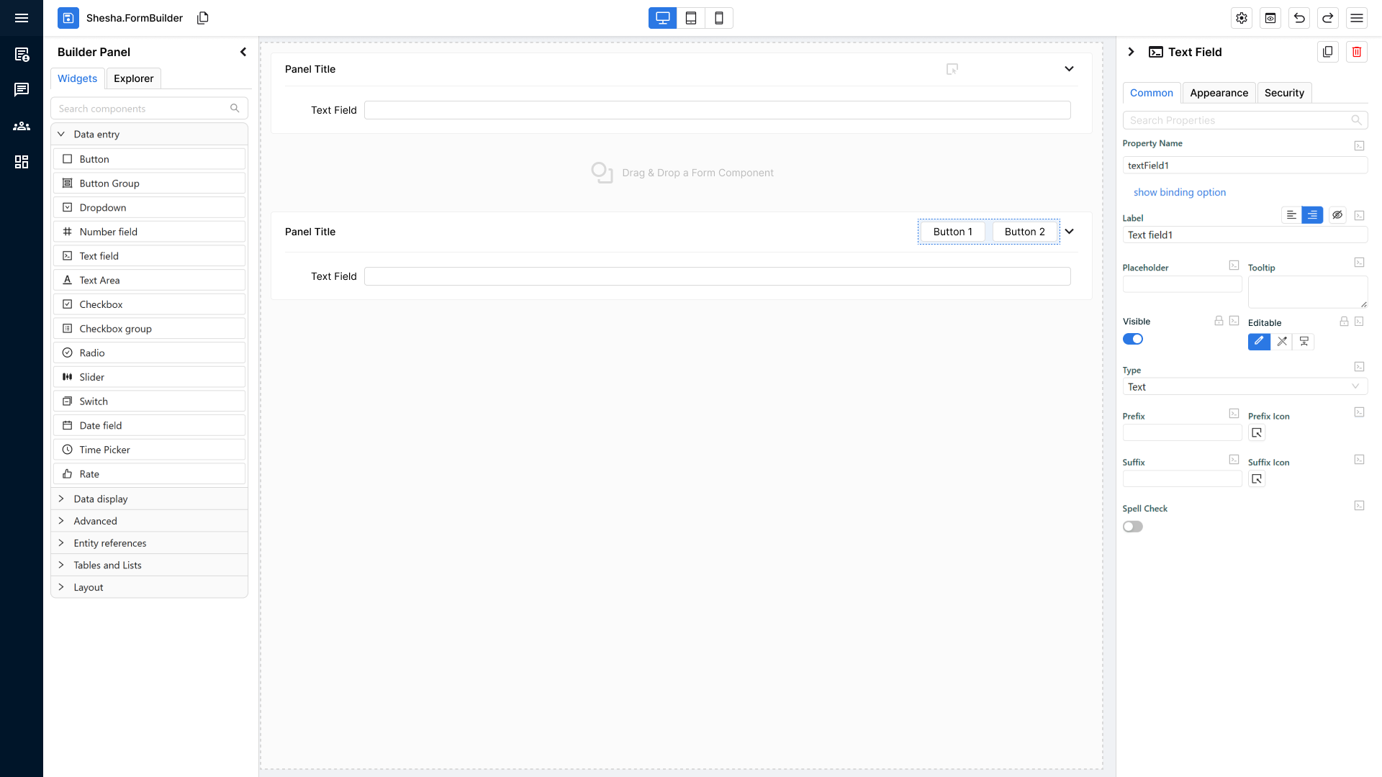Click the undo icon in toolbar

[x=1299, y=18]
